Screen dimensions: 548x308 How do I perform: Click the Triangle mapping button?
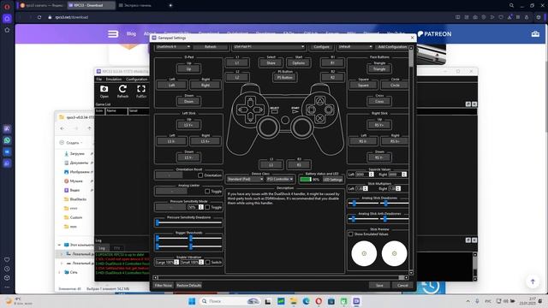[x=379, y=69]
